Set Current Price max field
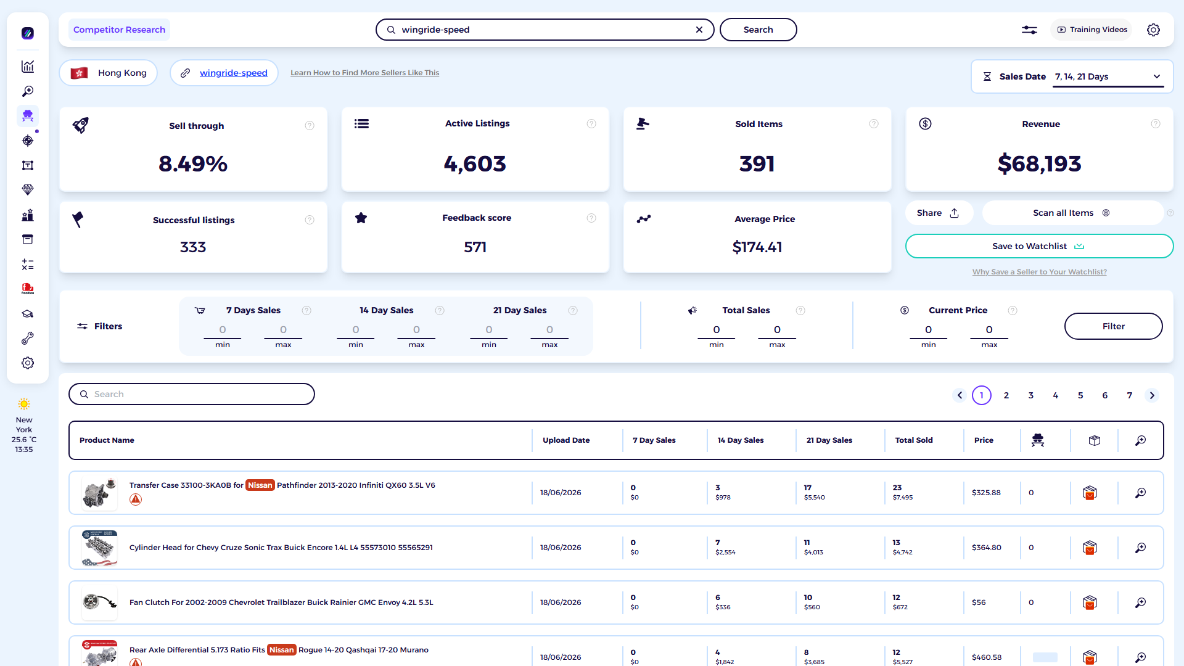Image resolution: width=1184 pixels, height=666 pixels. (989, 330)
